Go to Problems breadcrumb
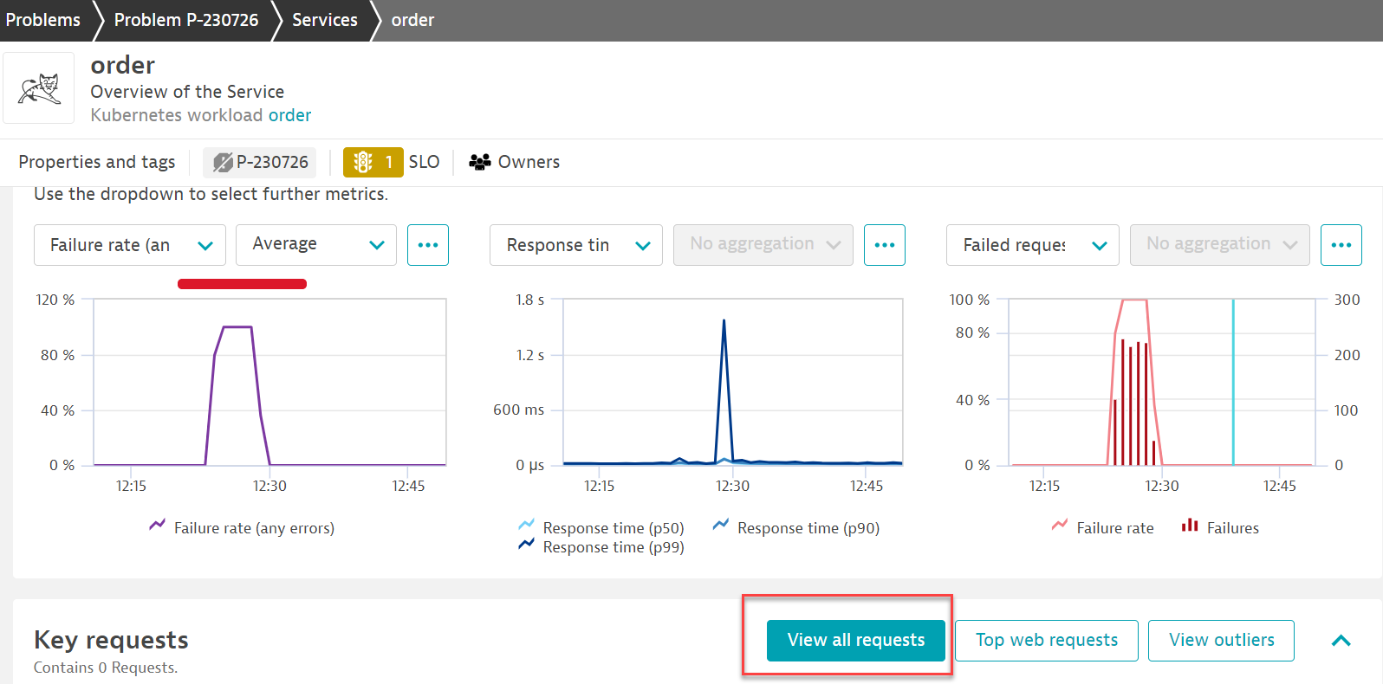 coord(42,20)
